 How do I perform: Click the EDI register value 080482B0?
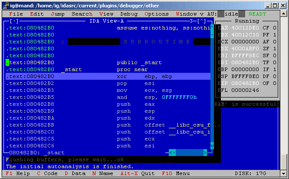245,62
